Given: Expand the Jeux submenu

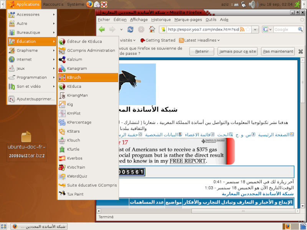Looking at the screenshot, I should [32, 69].
